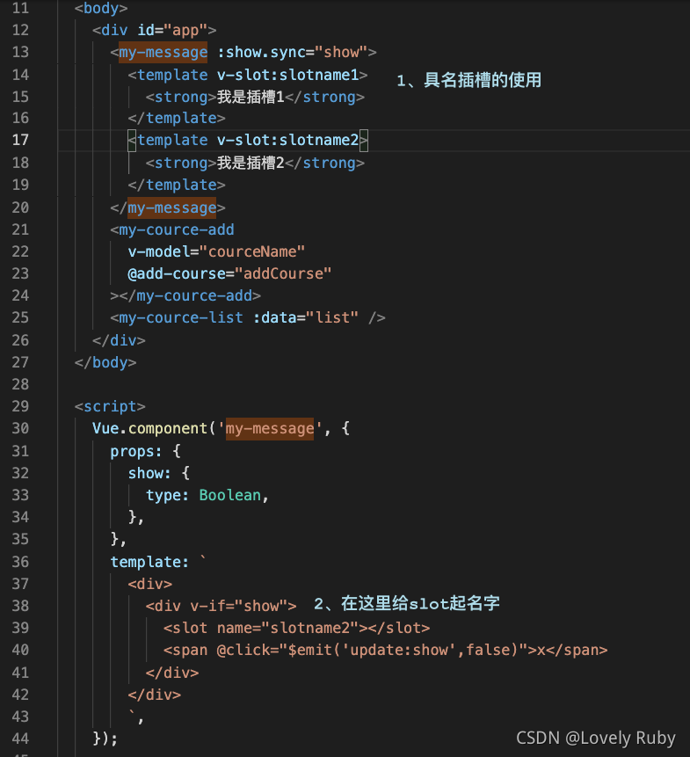Click line number 17 in gutter
Screen dimensions: 690x757
point(20,140)
